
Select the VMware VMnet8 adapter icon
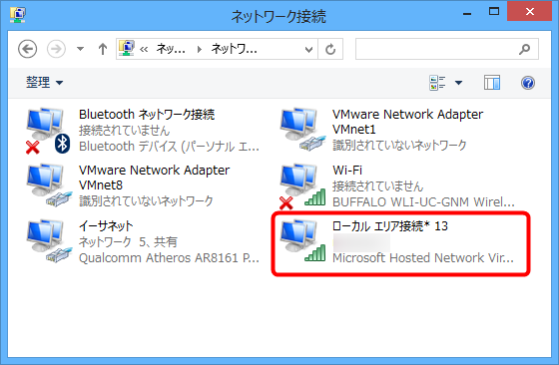tap(49, 185)
